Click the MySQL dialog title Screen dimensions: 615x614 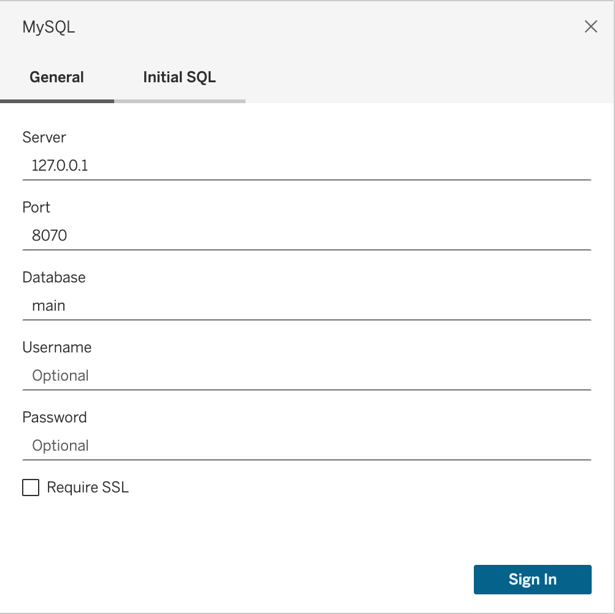tap(48, 26)
